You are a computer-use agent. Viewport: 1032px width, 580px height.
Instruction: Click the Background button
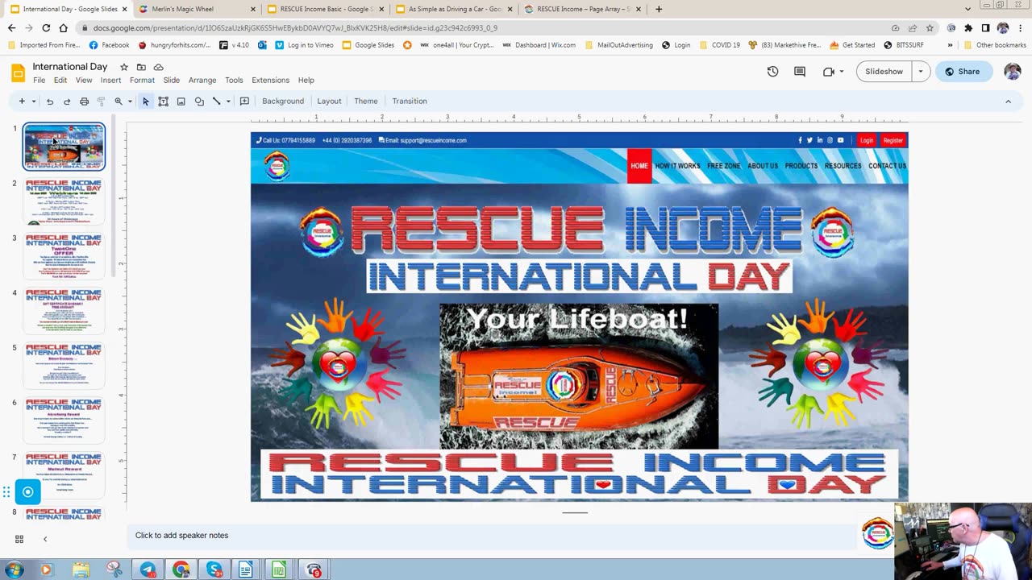click(x=283, y=101)
